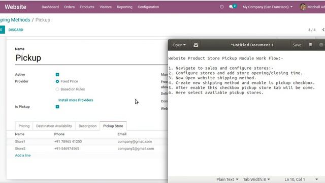Click the Pickup name input field

tap(91, 58)
